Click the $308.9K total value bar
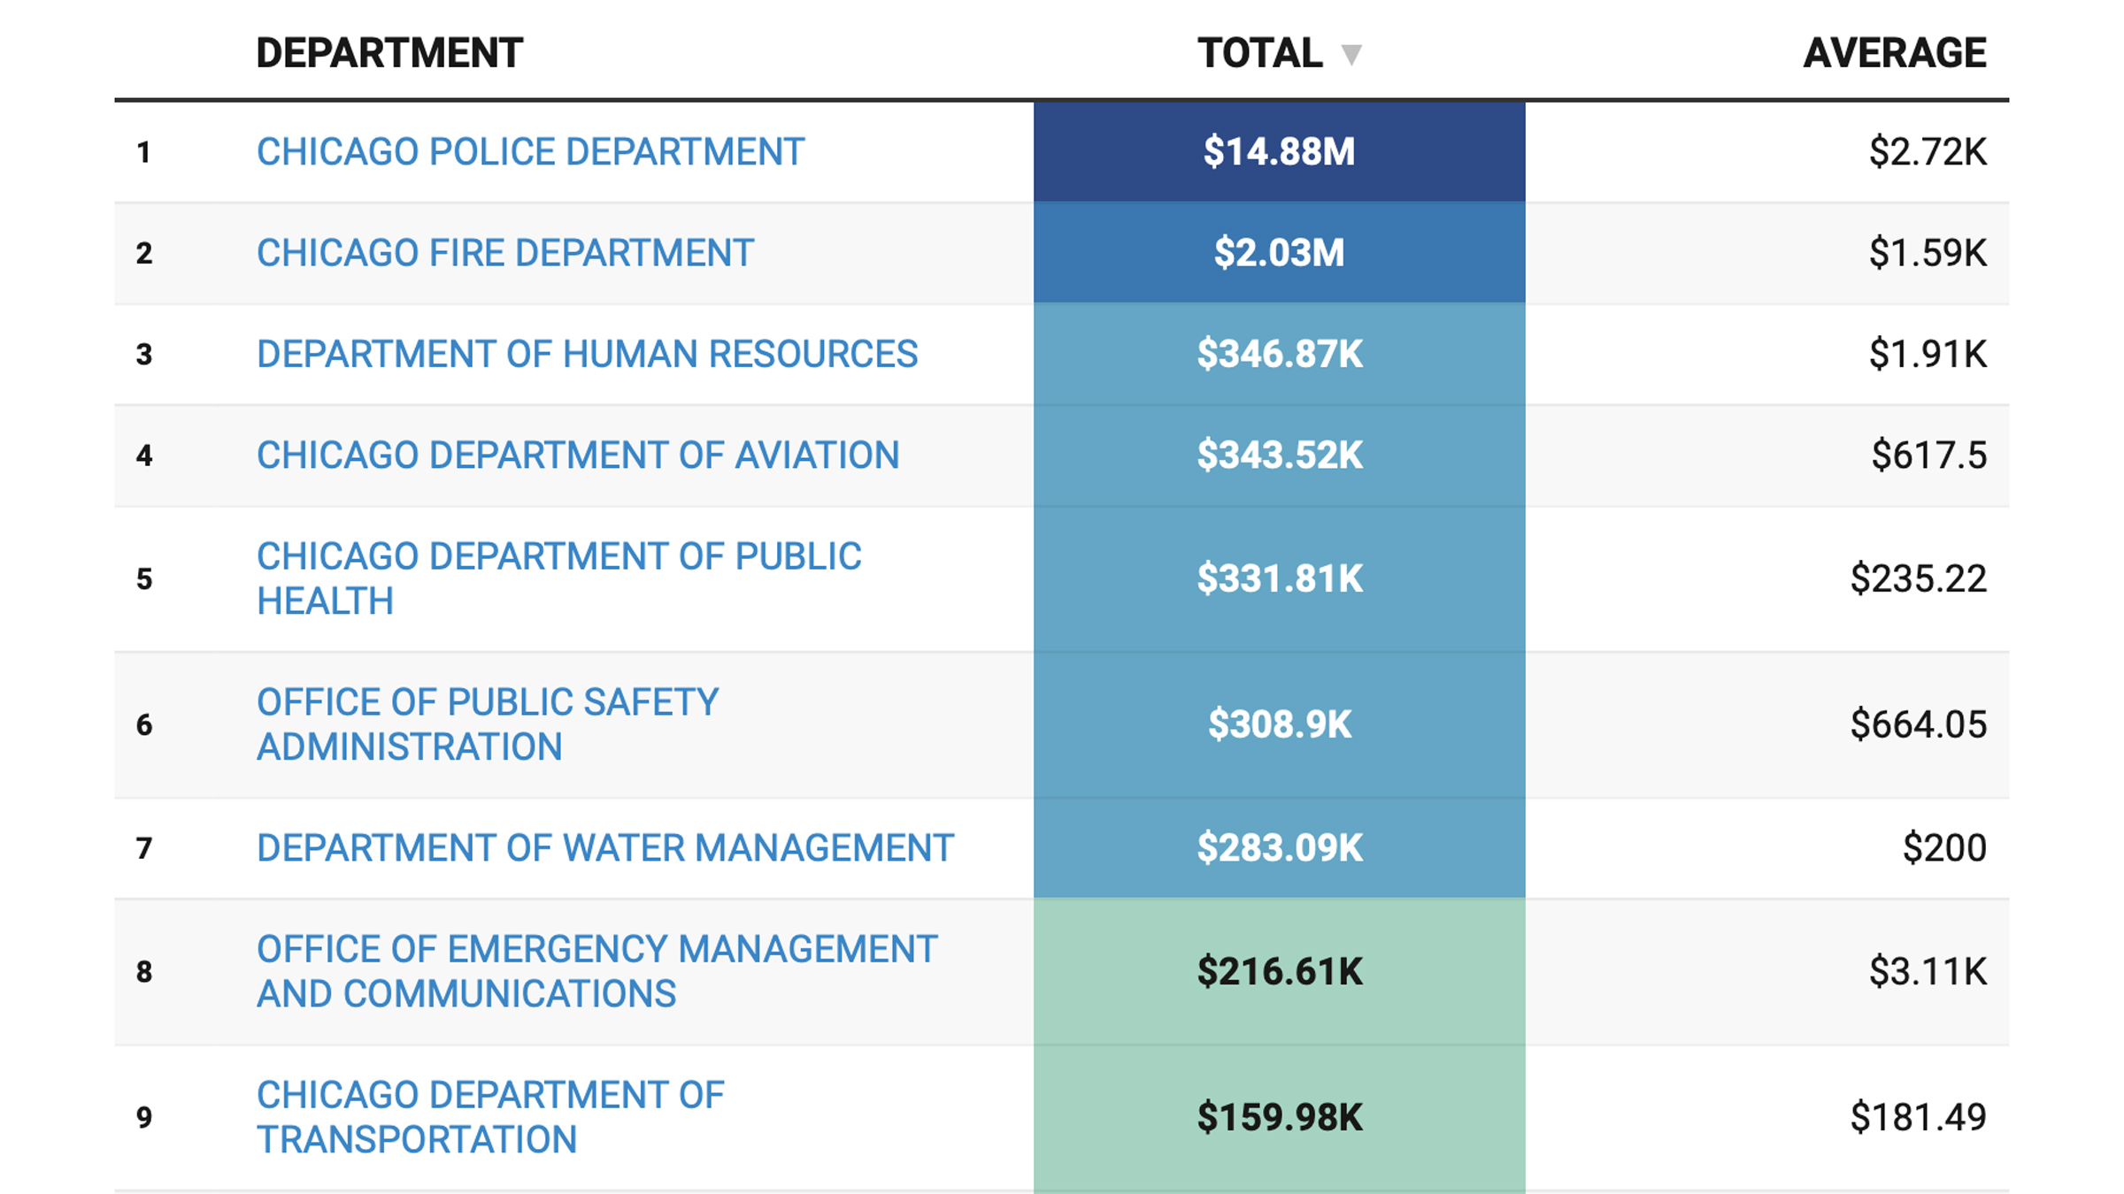 [x=1280, y=723]
